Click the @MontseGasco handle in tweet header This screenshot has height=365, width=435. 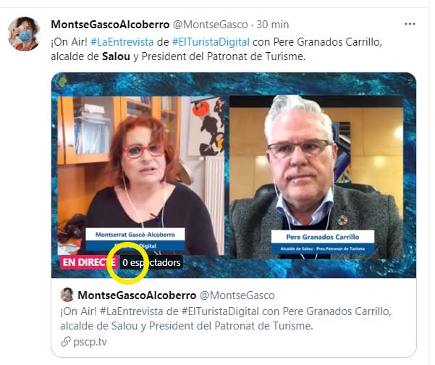[x=211, y=25]
